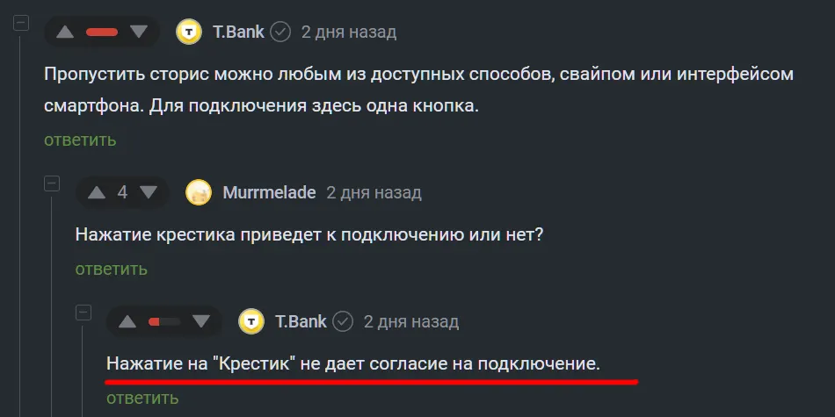Image resolution: width=835 pixels, height=417 pixels.
Task: Upvote the bottom T.Bank reply about "Крестик"
Action: 127,321
